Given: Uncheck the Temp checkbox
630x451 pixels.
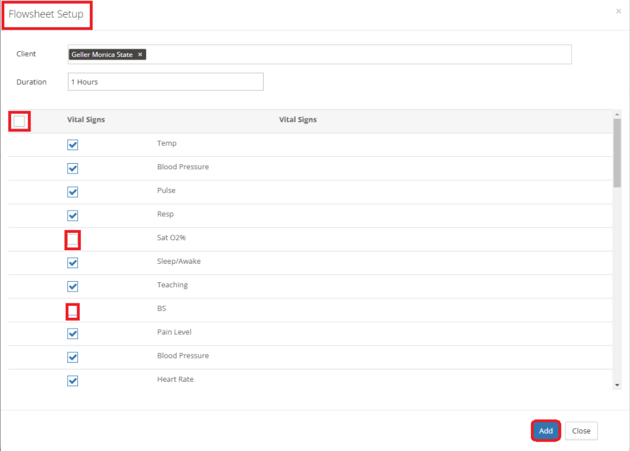Looking at the screenshot, I should tap(72, 145).
